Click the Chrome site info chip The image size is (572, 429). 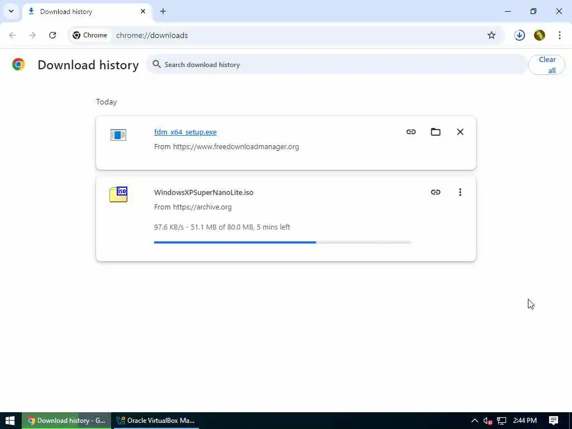[x=90, y=35]
